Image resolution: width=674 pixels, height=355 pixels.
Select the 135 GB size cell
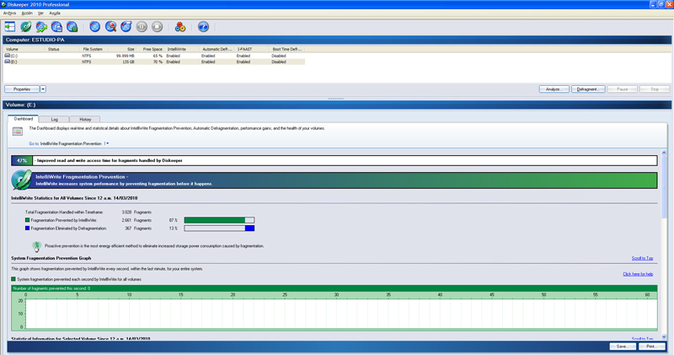click(129, 62)
